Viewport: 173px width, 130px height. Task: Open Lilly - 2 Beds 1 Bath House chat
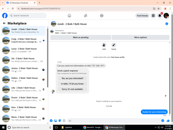pyautogui.click(x=23, y=89)
